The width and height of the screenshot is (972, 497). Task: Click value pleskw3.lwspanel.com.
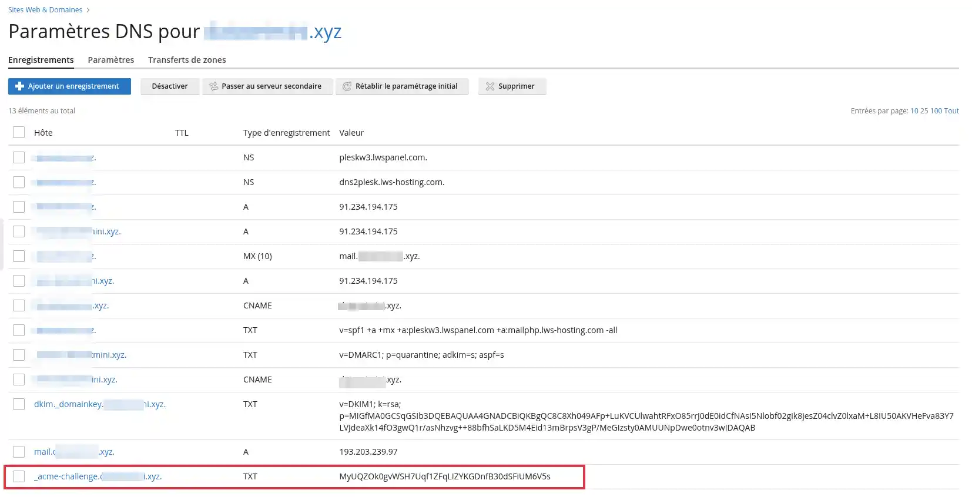pos(383,157)
